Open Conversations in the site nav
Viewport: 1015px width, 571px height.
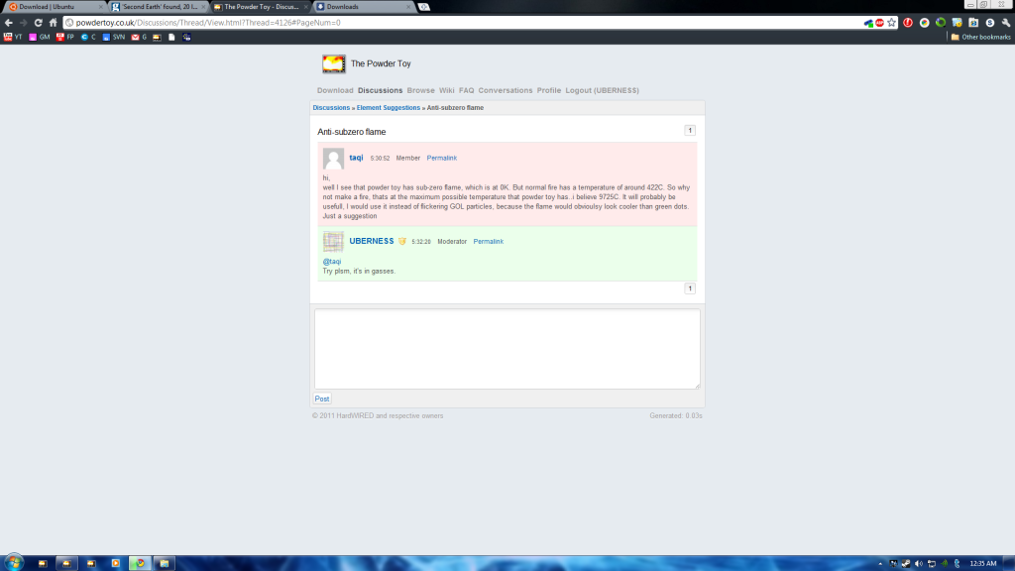[x=506, y=90]
